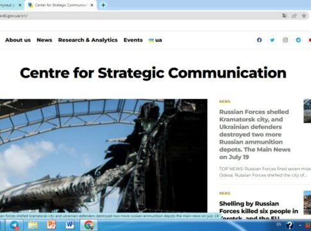Click the share page icon in address bar

294,15
